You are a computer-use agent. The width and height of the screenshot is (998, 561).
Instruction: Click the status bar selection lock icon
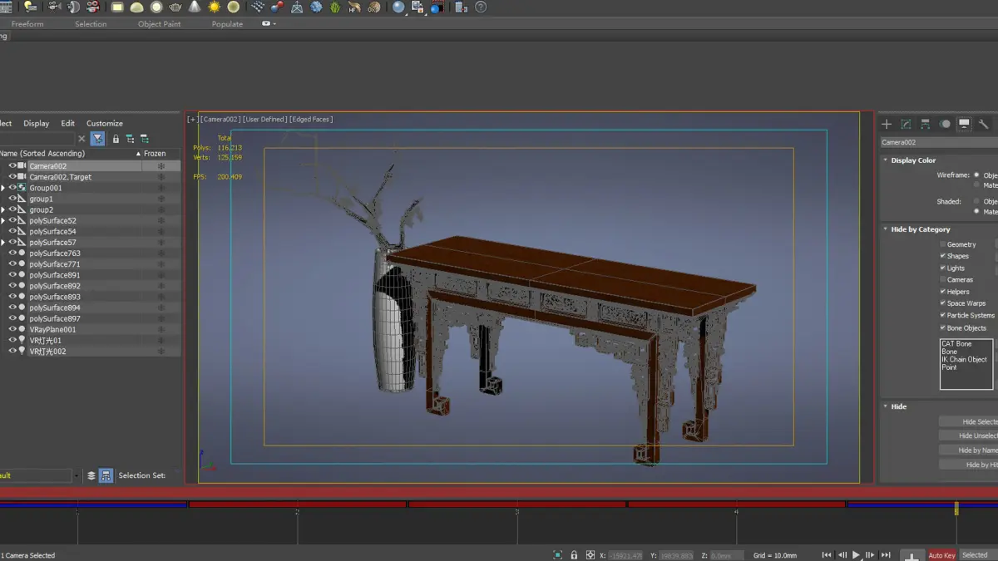pos(574,554)
